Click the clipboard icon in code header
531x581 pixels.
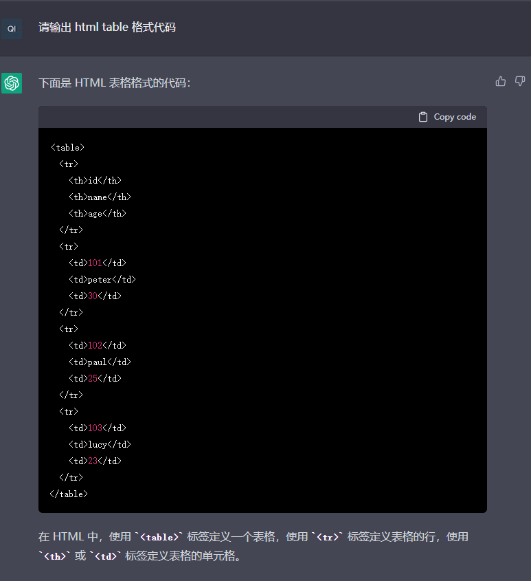pyautogui.click(x=423, y=117)
